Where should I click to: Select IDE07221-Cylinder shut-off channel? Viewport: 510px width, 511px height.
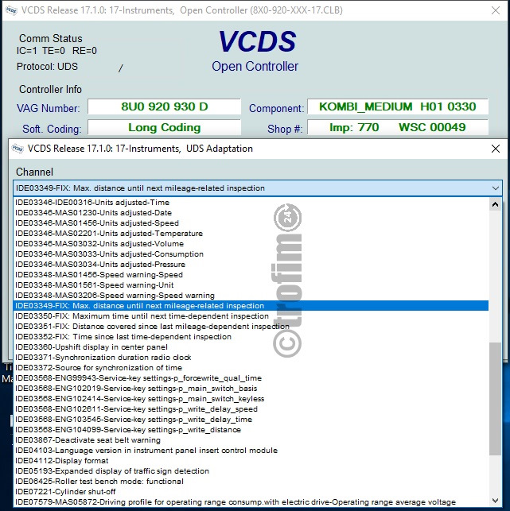point(251,492)
